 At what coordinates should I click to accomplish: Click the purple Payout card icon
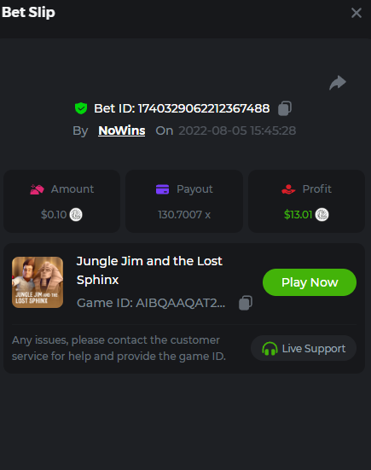pos(162,189)
